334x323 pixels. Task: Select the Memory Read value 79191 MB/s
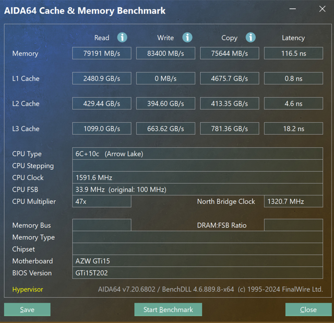pyautogui.click(x=102, y=53)
